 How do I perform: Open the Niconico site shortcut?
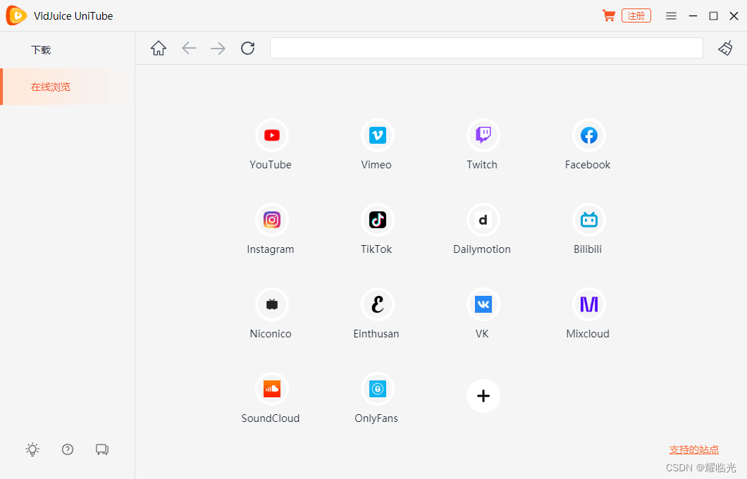tap(271, 304)
